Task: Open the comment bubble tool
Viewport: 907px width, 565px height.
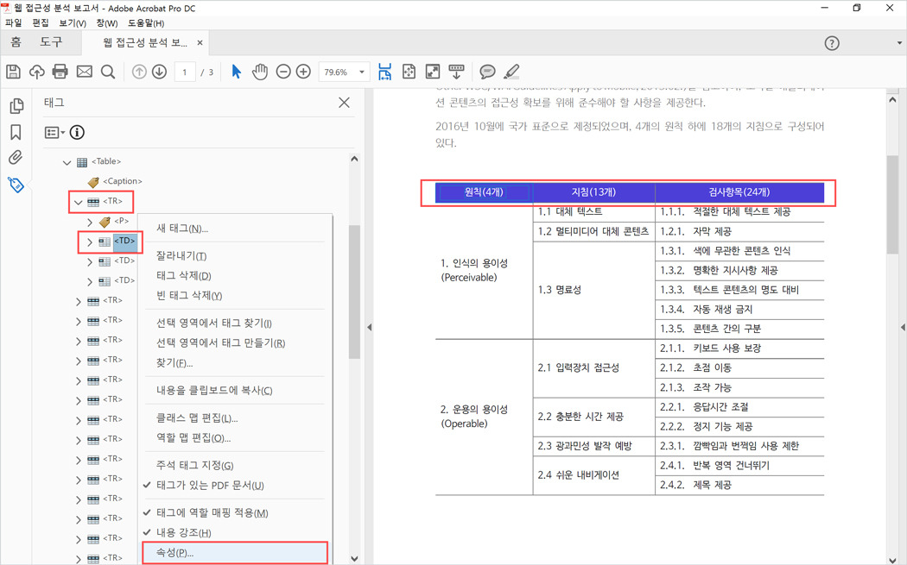Action: (x=488, y=72)
